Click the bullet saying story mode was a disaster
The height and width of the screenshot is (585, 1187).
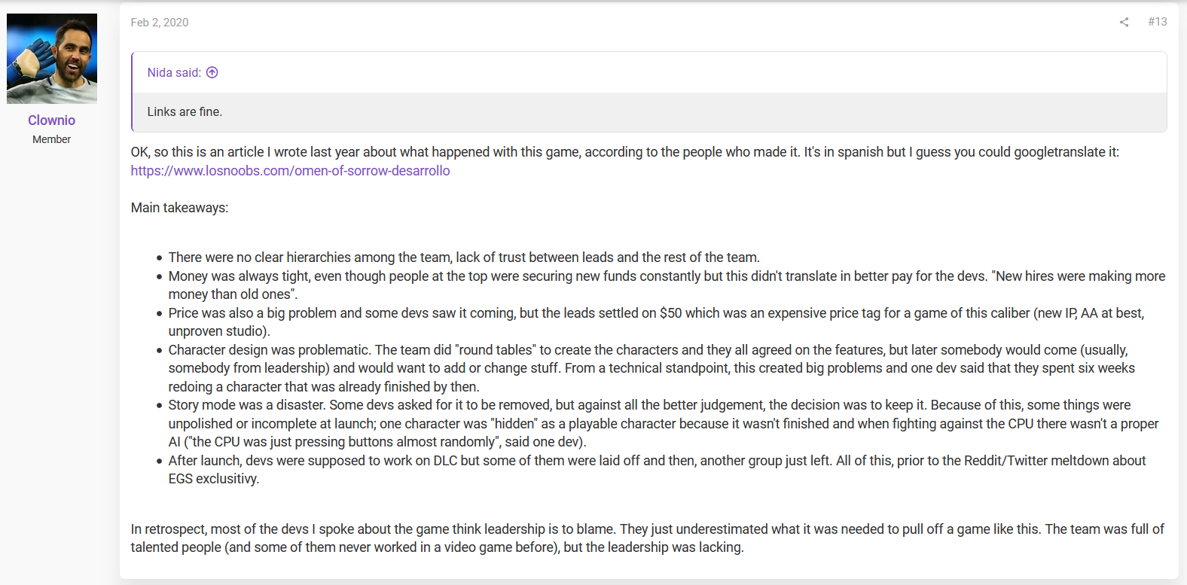pos(664,424)
